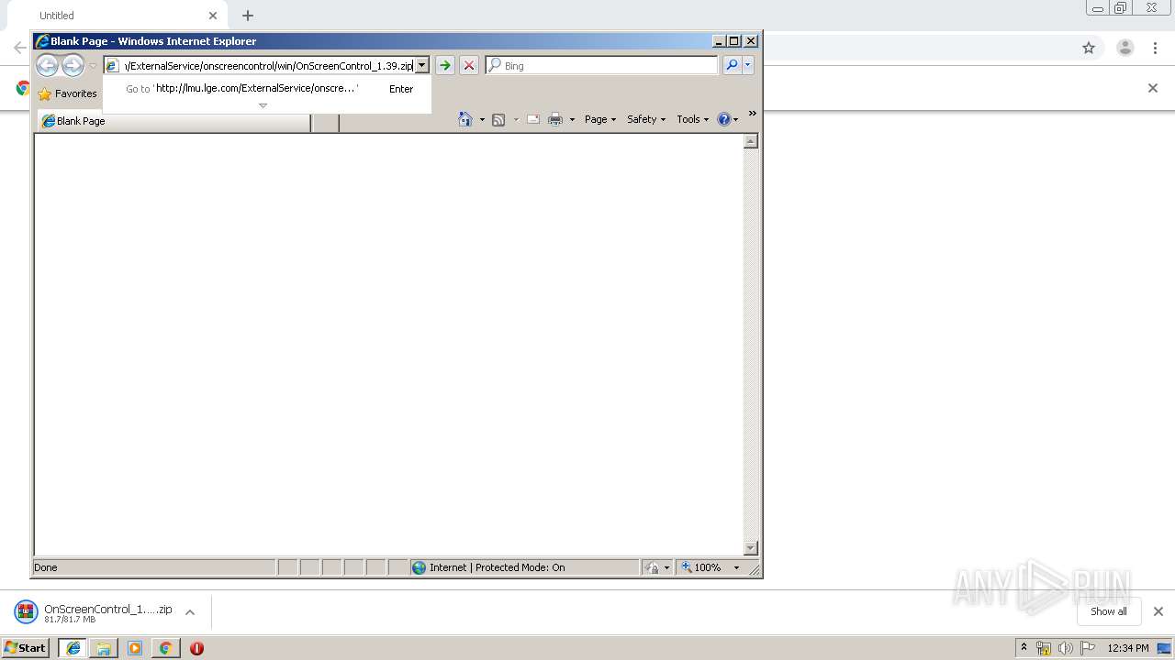Image resolution: width=1175 pixels, height=660 pixels.
Task: Expand the command bar overflow chevron
Action: 753,114
